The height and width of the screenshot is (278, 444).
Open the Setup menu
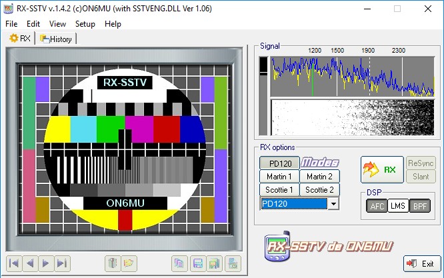(85, 23)
